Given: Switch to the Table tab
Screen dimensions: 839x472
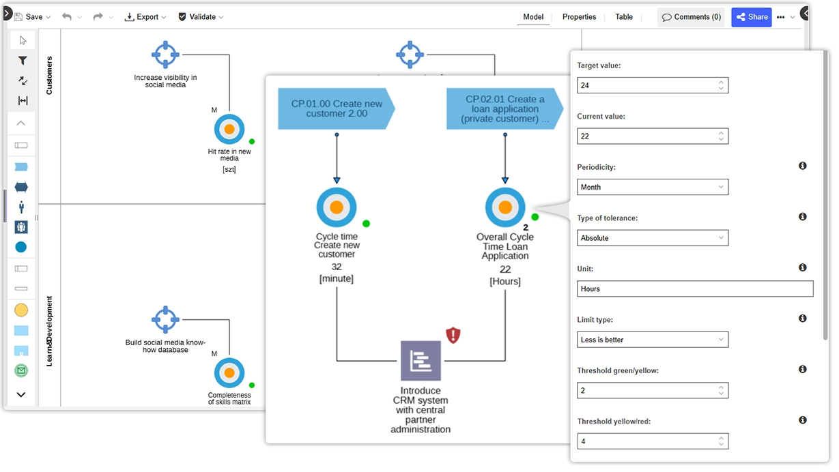Looking at the screenshot, I should pyautogui.click(x=624, y=17).
